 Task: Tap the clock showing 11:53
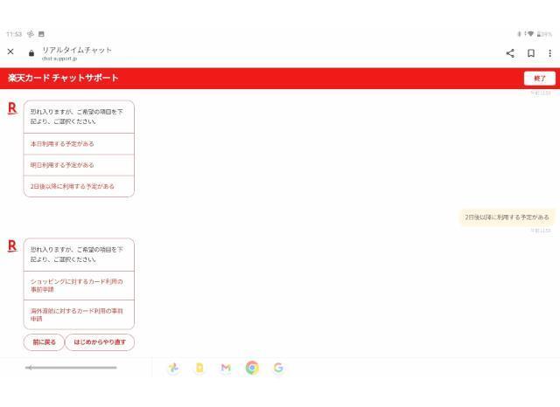coord(14,34)
